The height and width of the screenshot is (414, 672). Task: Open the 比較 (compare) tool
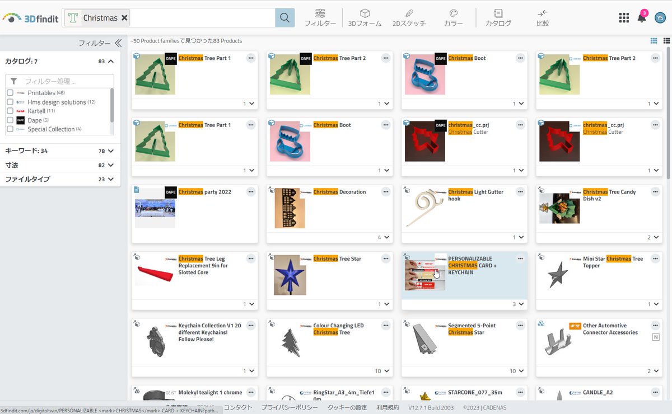pos(542,17)
